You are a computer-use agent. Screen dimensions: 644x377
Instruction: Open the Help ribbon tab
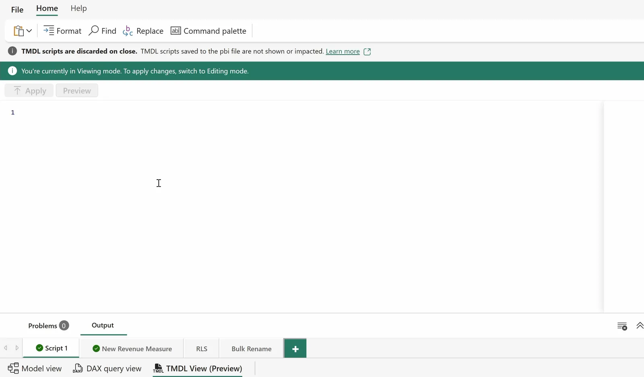point(78,8)
